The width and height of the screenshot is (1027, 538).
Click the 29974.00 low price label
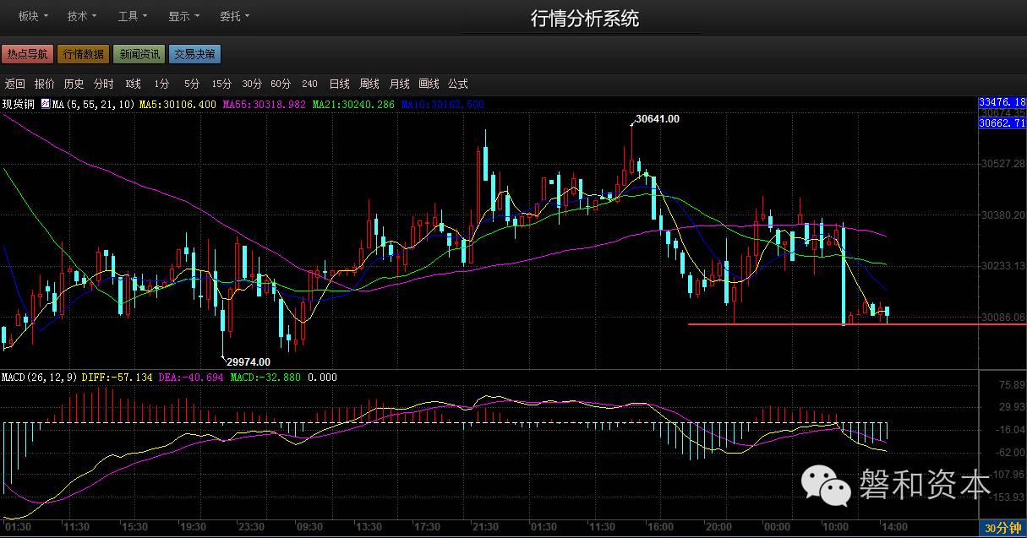(249, 362)
